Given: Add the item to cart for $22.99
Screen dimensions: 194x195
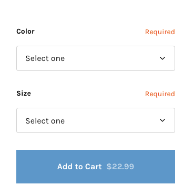Looking at the screenshot, I should coord(96,167).
